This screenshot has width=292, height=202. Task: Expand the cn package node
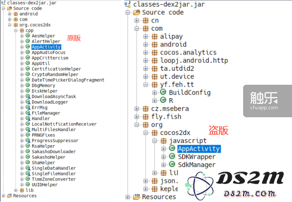(137, 21)
